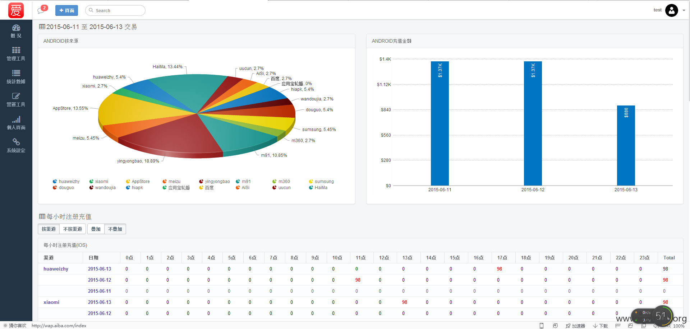
Task: Click the 2015-06-11 bar in chart
Action: [440, 123]
